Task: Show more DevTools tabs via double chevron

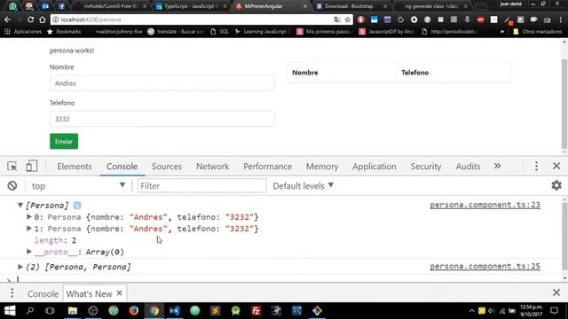Action: tap(497, 166)
